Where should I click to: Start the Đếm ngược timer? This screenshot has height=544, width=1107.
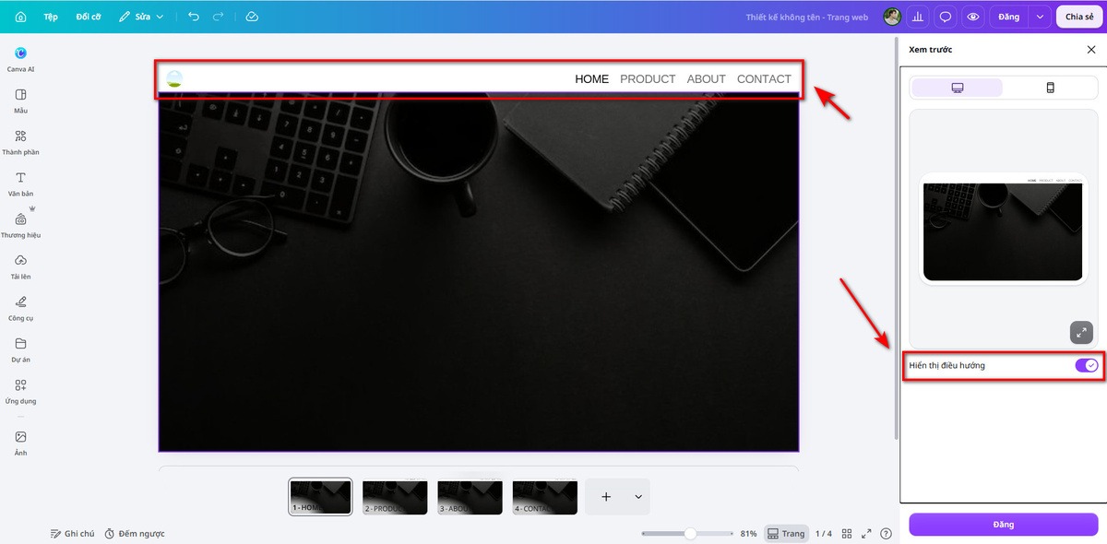coord(134,534)
